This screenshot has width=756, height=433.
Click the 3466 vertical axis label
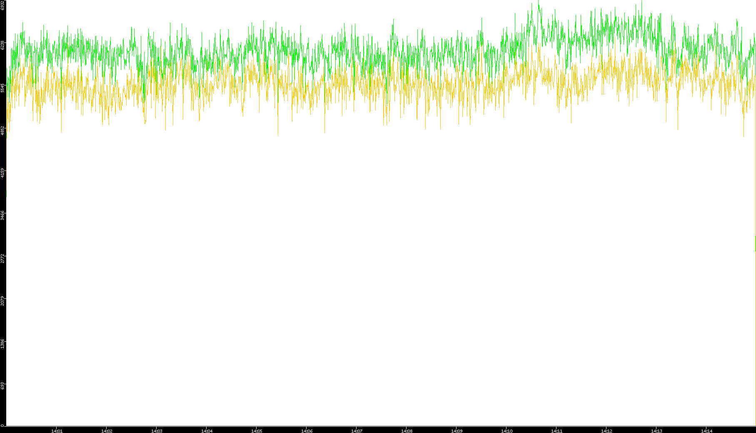2,215
